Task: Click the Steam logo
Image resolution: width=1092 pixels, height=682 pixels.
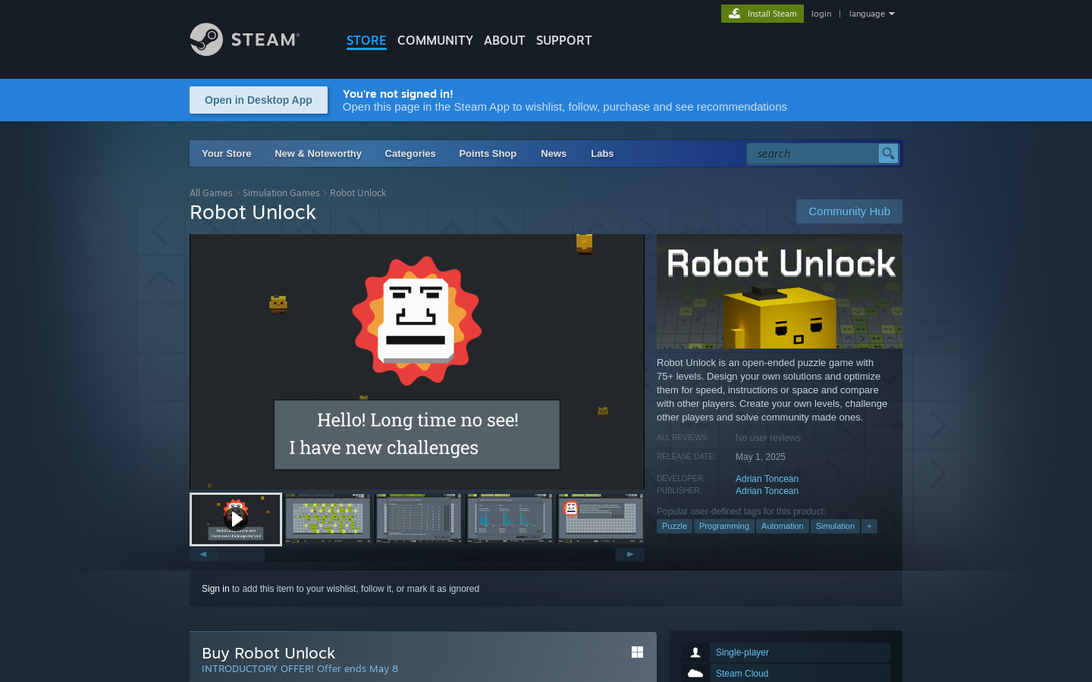Action: click(x=244, y=39)
